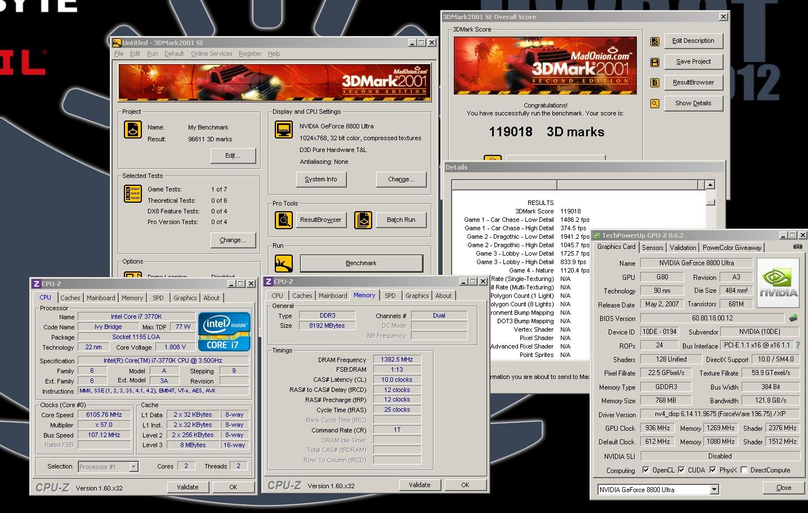Click the 119018 3D marks score text
808x513 pixels.
pos(546,132)
